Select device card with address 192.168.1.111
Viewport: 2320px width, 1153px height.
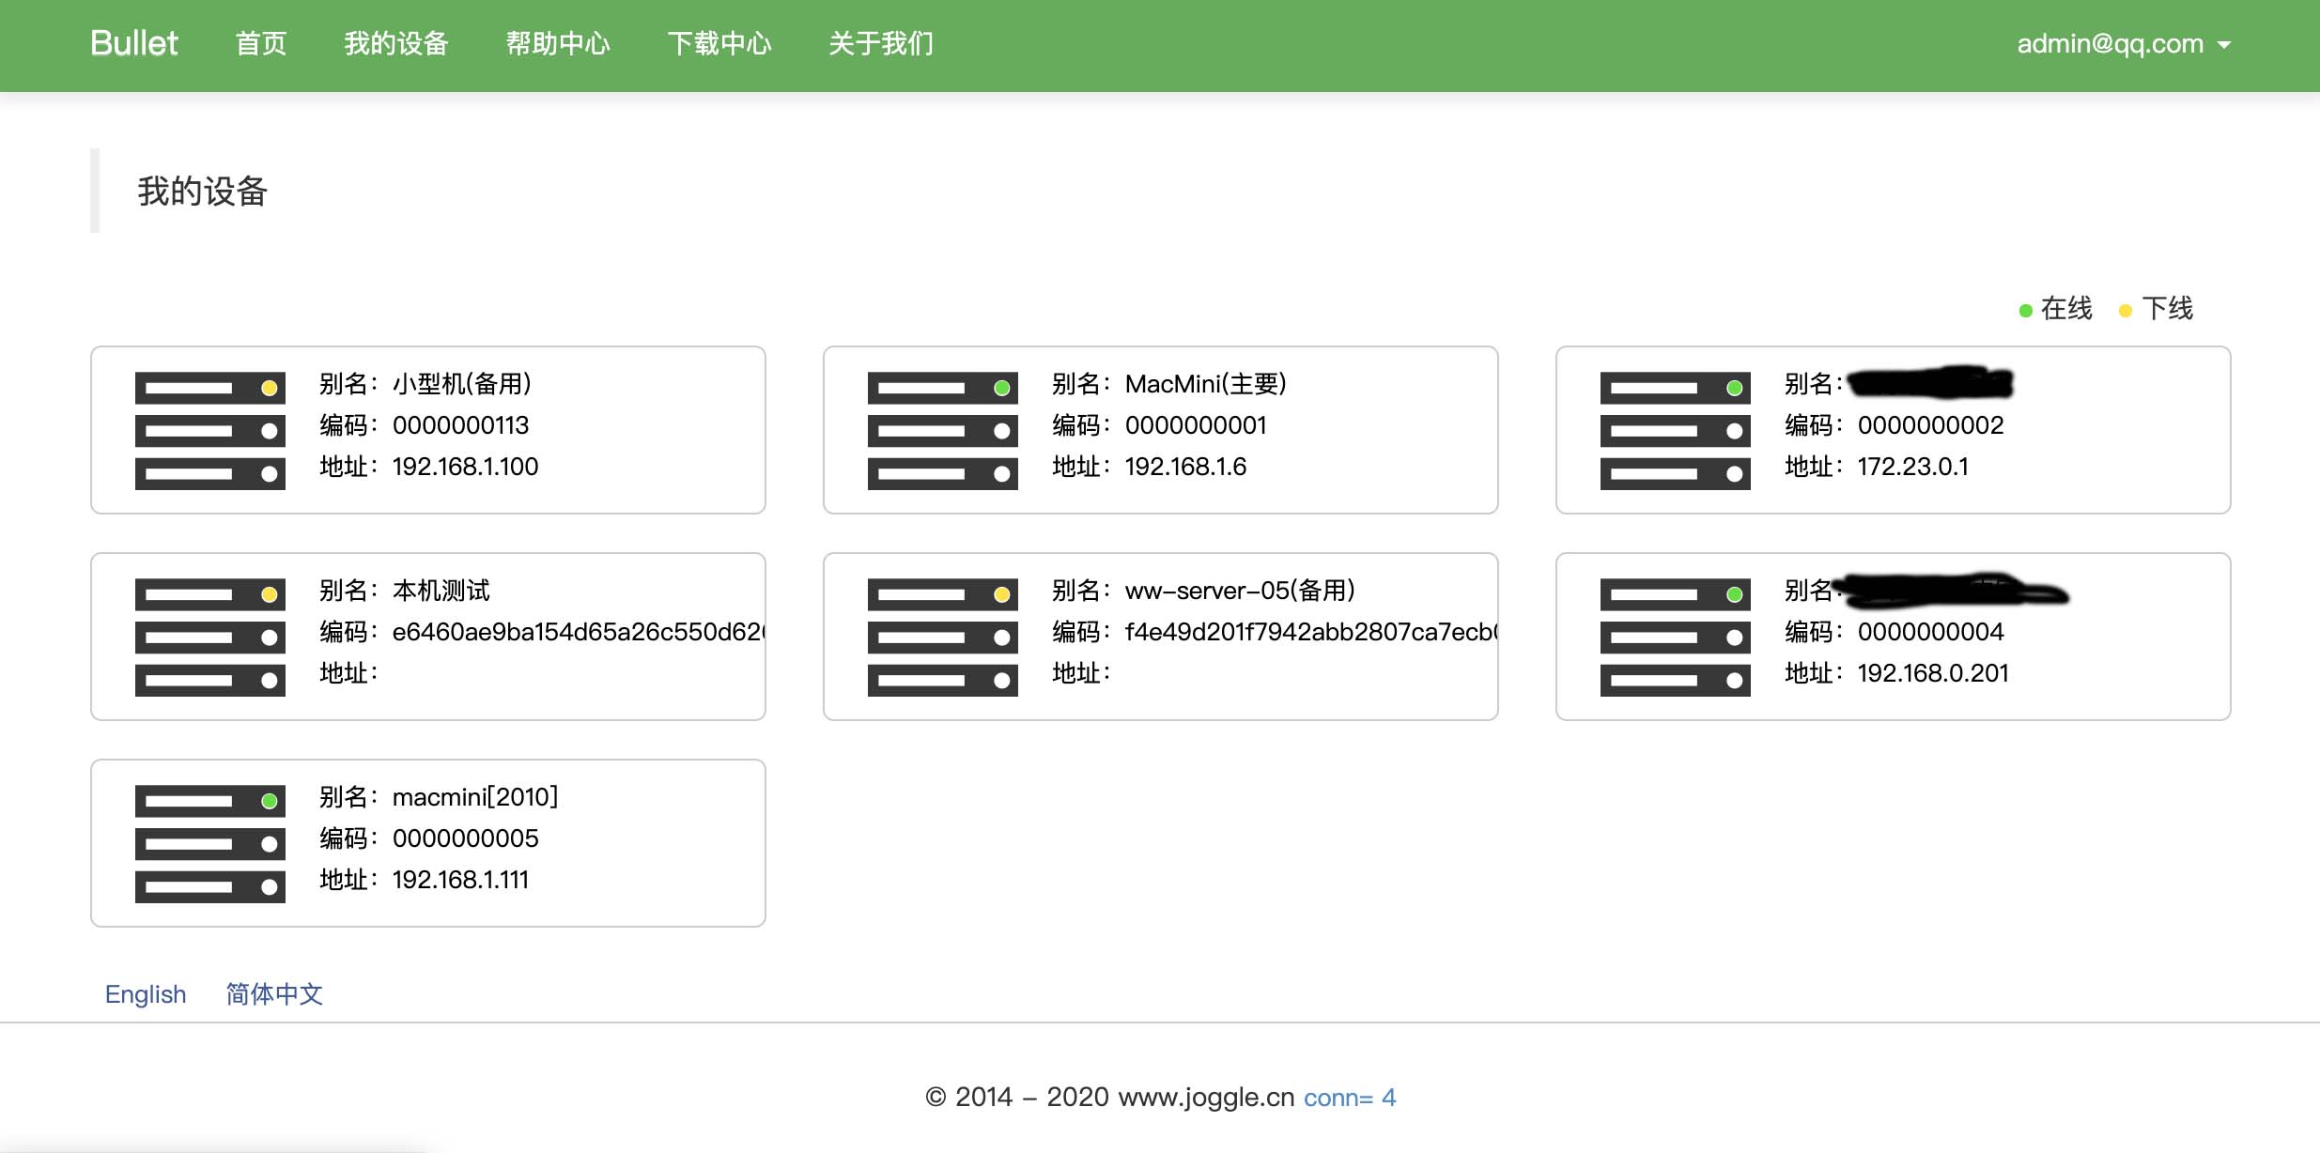coord(428,843)
